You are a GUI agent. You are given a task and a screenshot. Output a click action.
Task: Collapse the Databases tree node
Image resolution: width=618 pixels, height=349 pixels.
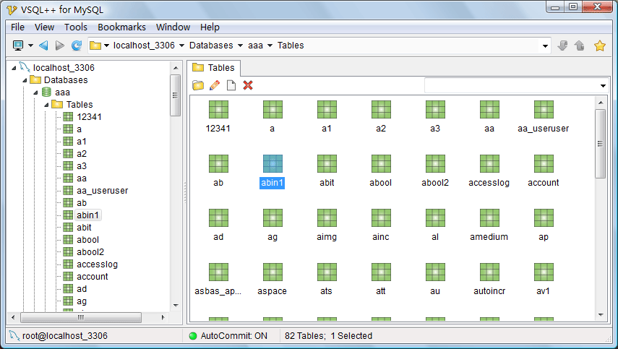(25, 80)
